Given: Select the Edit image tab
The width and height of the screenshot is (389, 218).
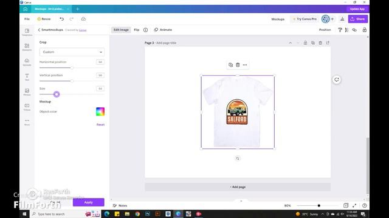Looking at the screenshot, I should click(121, 30).
